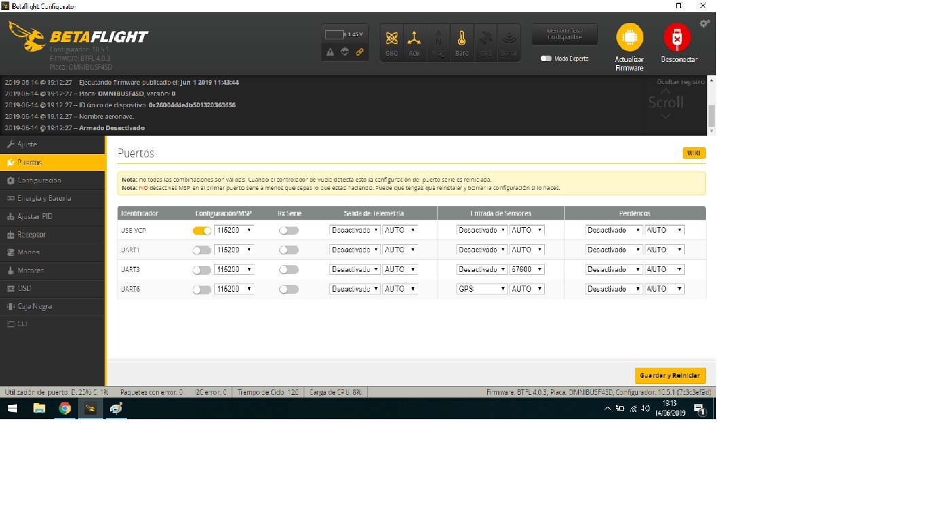Open the WIKI button link
Image resolution: width=928 pixels, height=521 pixels.
[694, 153]
